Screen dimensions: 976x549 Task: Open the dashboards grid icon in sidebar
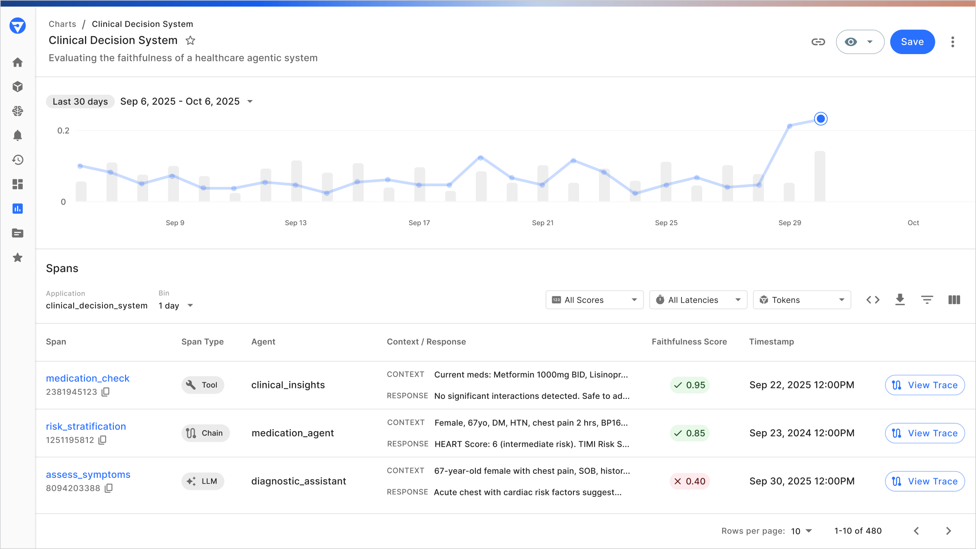click(x=17, y=184)
